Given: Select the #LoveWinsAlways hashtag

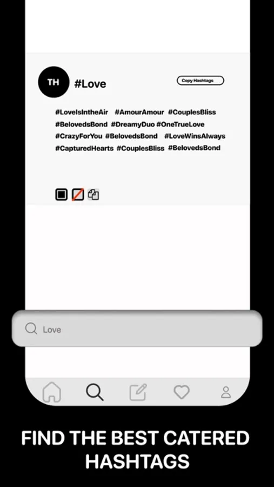Looking at the screenshot, I should point(195,136).
